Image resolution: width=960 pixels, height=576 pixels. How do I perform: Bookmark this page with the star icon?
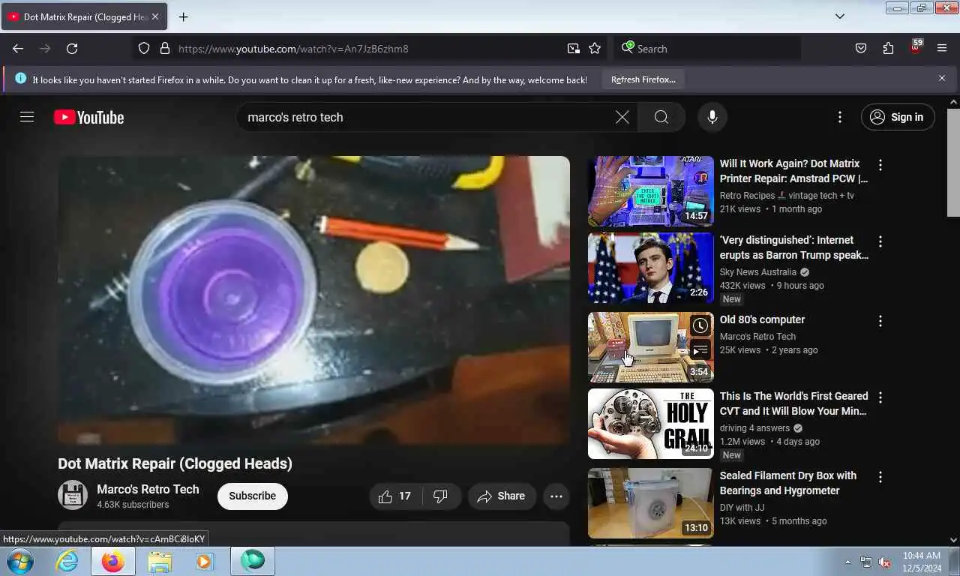[x=595, y=49]
